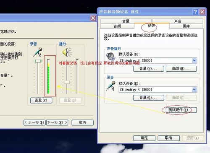Click 取消 in the properties dialog
Viewport: 210px width, 153px height.
coord(168,138)
